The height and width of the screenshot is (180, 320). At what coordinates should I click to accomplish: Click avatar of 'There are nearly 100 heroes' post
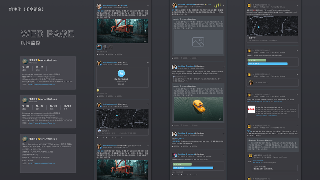pos(174,67)
